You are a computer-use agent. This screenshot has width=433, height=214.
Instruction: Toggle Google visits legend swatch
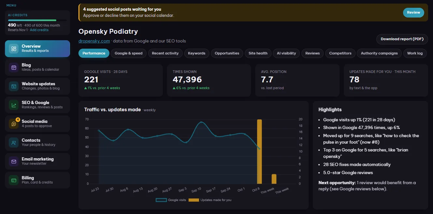tap(161, 200)
